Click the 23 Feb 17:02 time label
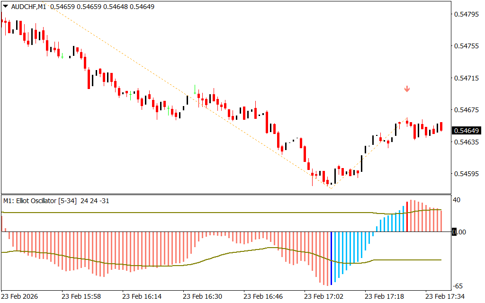Screen dimensions: 485x303 pyautogui.click(x=324, y=296)
